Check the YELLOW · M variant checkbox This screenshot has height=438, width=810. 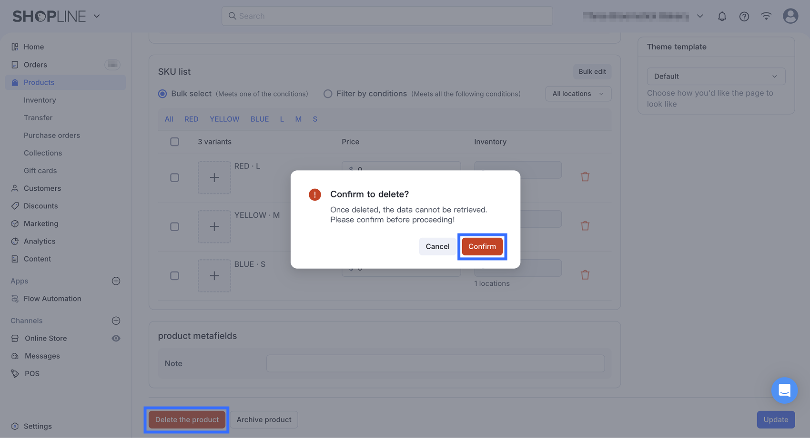175,227
